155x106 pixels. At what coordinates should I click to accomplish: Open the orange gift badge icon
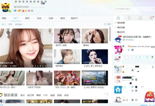pyautogui.click(x=19, y=11)
